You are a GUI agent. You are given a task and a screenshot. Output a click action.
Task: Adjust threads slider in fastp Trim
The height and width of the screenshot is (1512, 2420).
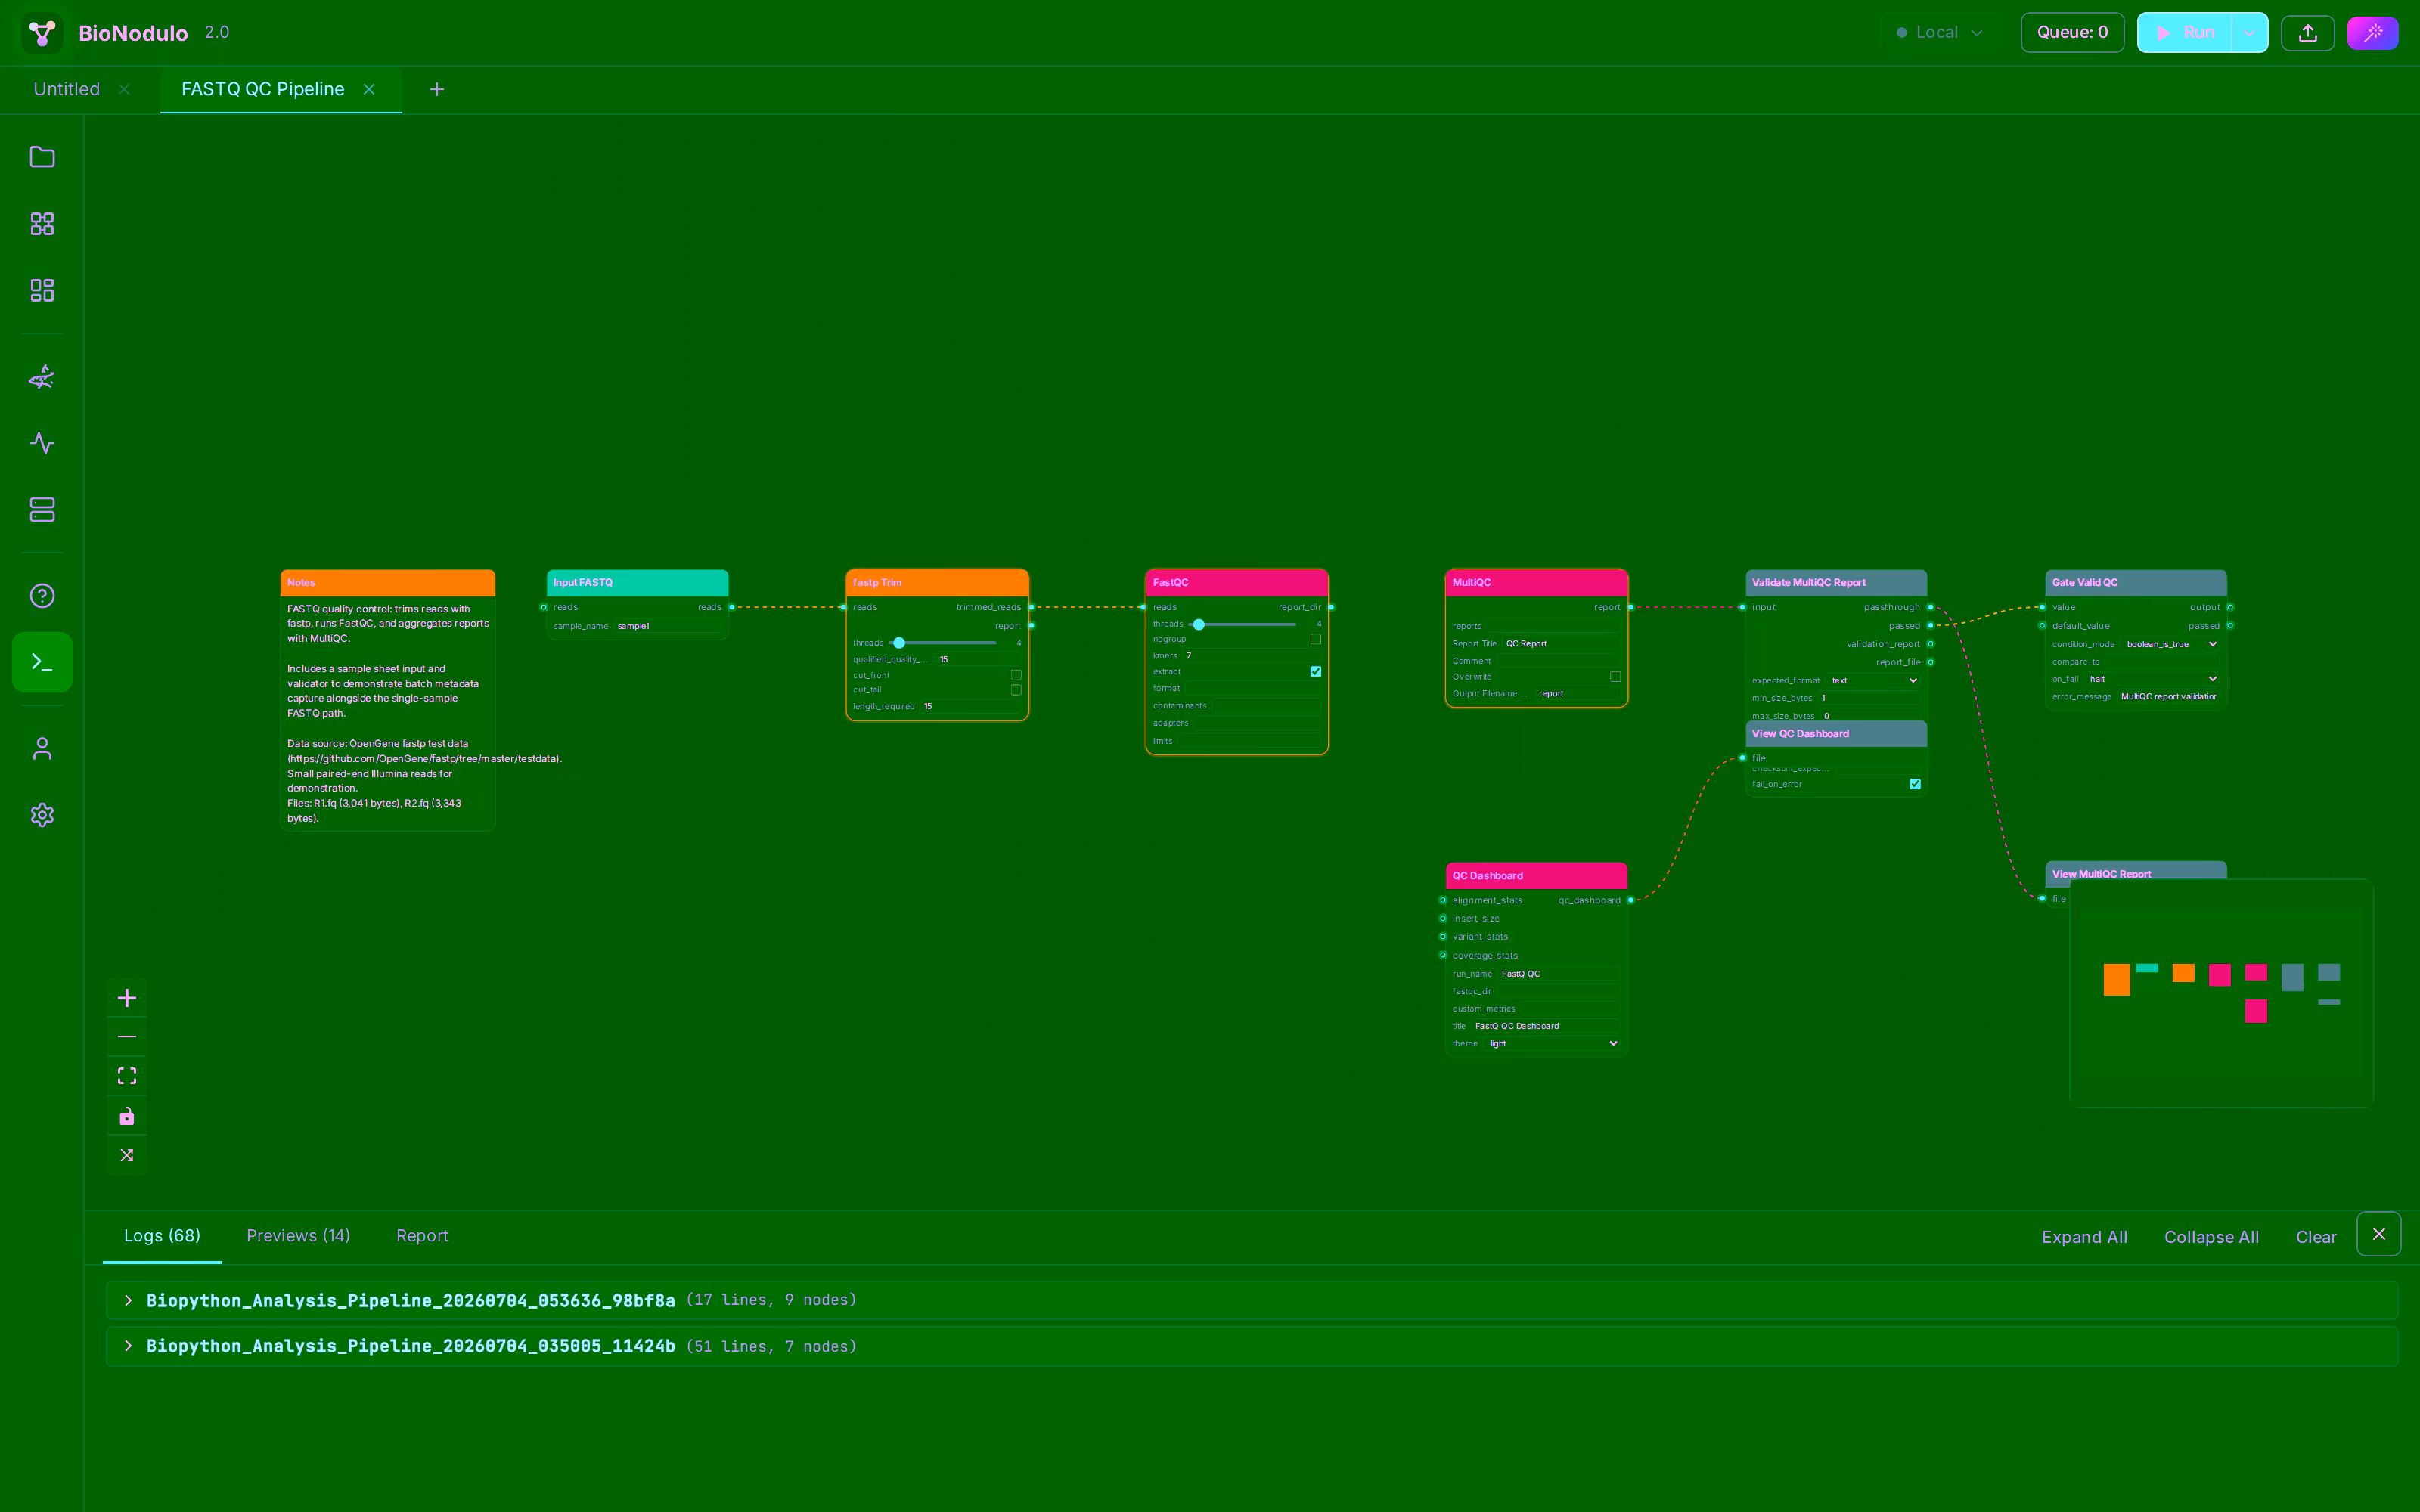point(943,643)
